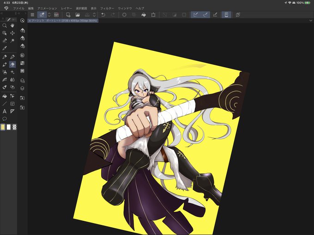Image resolution: width=314 pixels, height=235 pixels.
Task: Open the lower starred folder palette icon
Action: 23,108
